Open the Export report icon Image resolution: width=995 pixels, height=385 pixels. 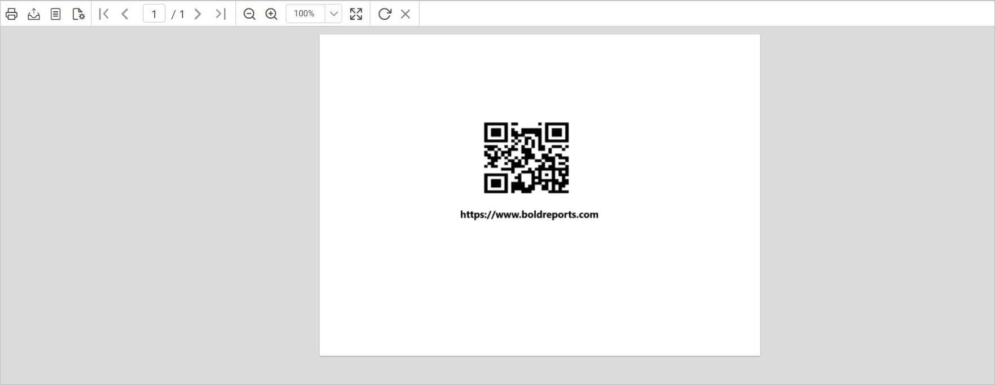click(34, 14)
